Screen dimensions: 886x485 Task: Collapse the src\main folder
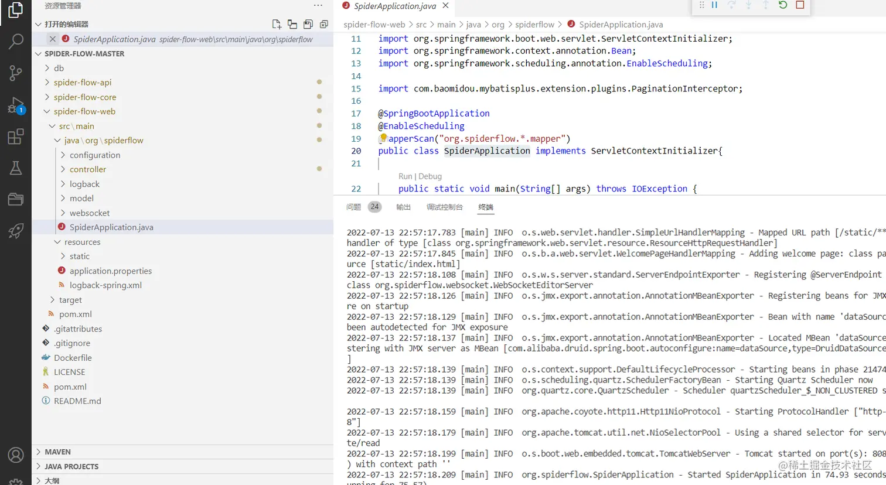(x=53, y=126)
